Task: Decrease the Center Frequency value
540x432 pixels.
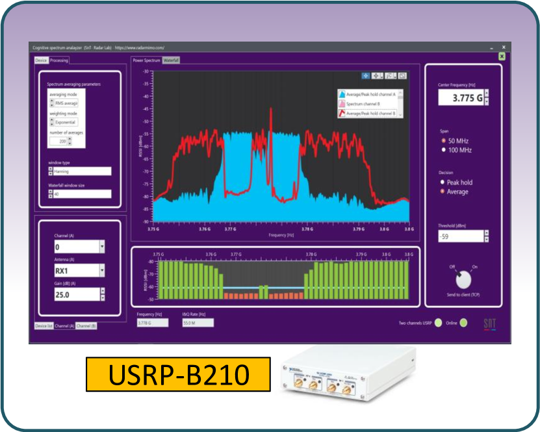Action: point(486,101)
